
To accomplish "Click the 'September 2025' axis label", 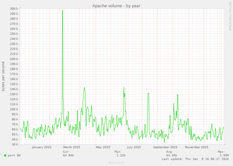I will 165,147.
